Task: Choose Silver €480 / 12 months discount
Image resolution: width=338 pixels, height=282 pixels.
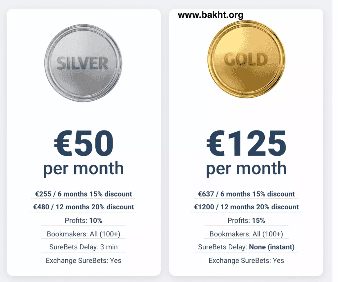Action: pyautogui.click(x=84, y=207)
